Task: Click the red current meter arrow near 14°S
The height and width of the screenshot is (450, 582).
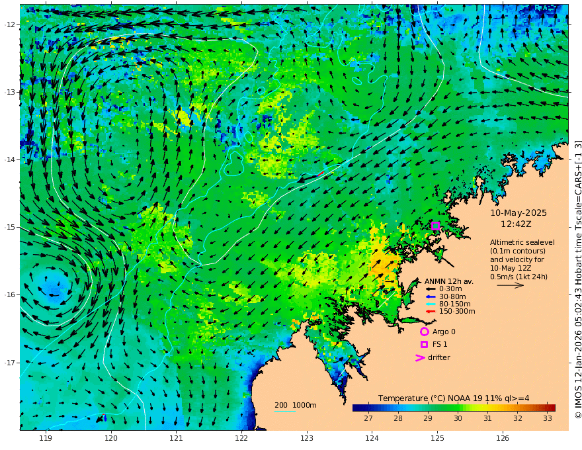Action: pyautogui.click(x=321, y=173)
